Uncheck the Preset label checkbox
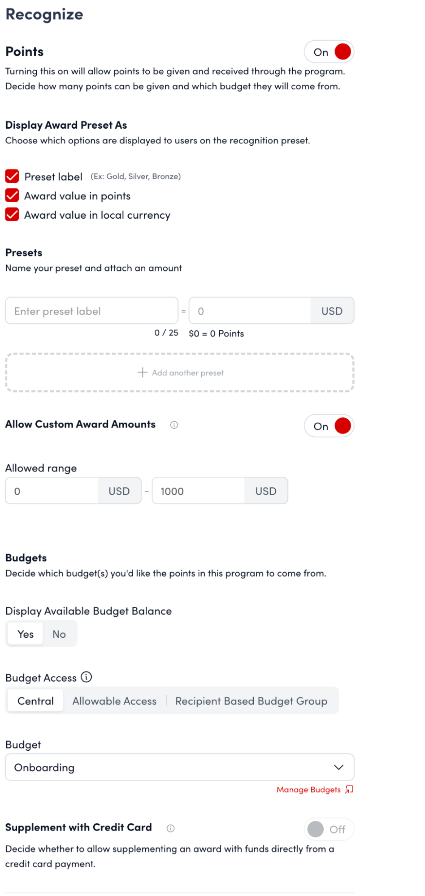The height and width of the screenshot is (896, 425). coord(12,176)
